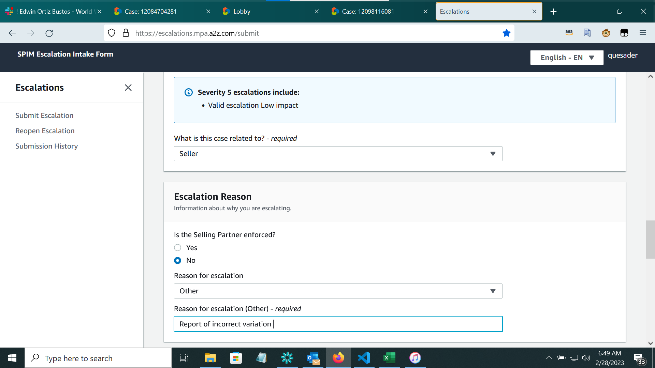Select Yes for Selling Partner enforced

[x=178, y=248]
